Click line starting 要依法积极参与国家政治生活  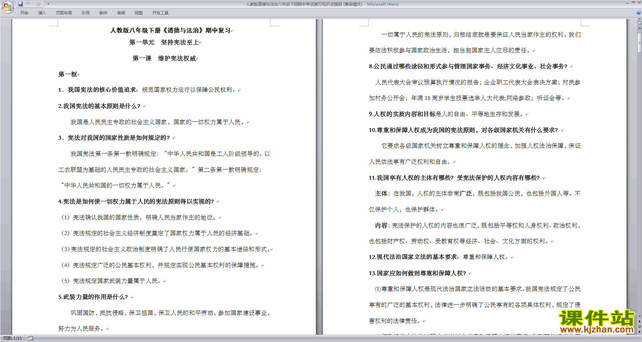pos(450,50)
